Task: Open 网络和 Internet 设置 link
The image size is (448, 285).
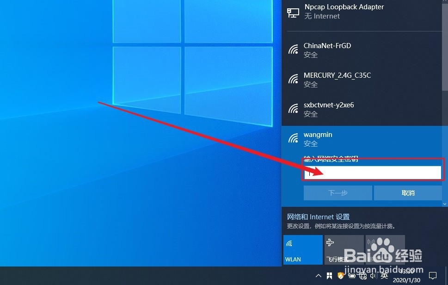Action: point(318,217)
